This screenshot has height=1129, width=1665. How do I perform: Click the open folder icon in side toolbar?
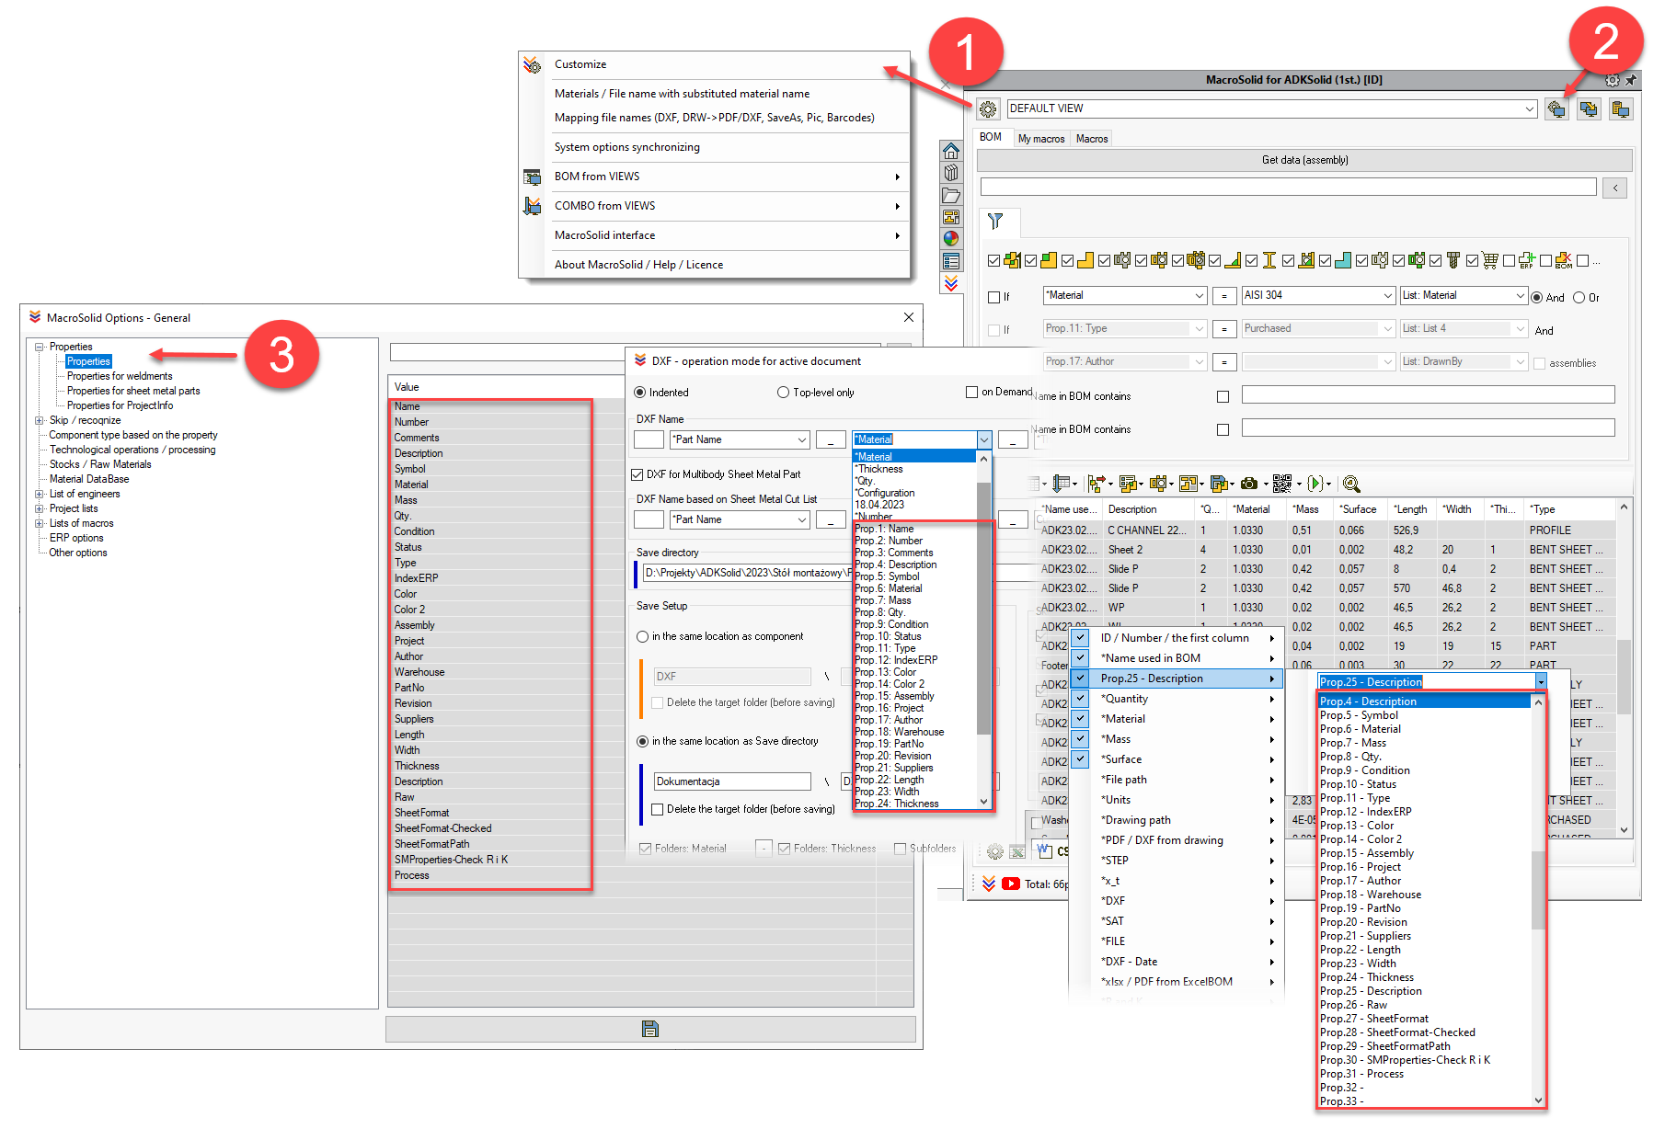tap(951, 195)
